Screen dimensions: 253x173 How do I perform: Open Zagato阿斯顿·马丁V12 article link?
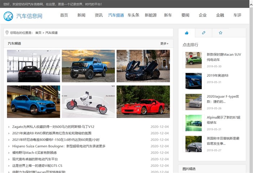(x=53, y=127)
